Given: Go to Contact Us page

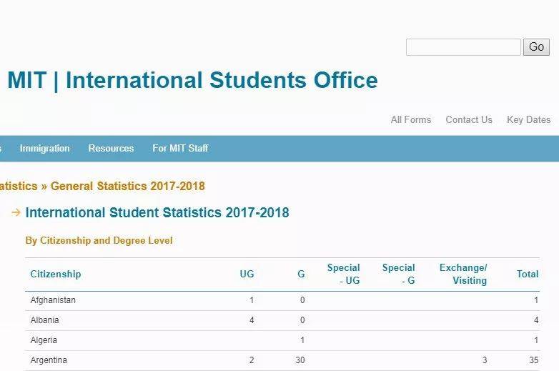Looking at the screenshot, I should [469, 119].
